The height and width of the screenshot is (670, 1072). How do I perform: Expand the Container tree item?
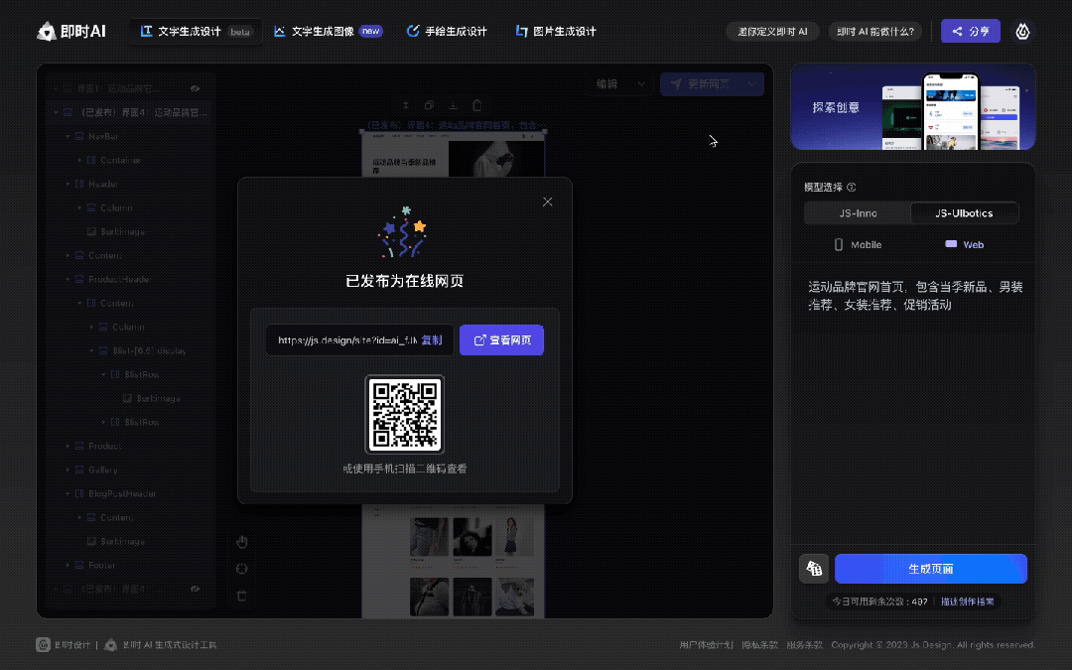tap(79, 160)
